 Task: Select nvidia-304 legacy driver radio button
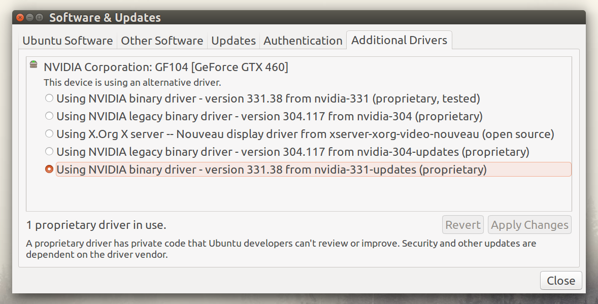tap(49, 116)
